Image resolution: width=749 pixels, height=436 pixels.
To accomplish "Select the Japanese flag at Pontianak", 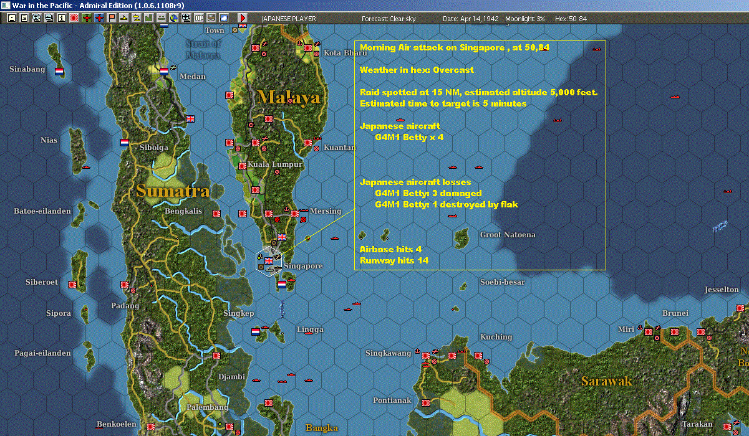I will [x=425, y=403].
